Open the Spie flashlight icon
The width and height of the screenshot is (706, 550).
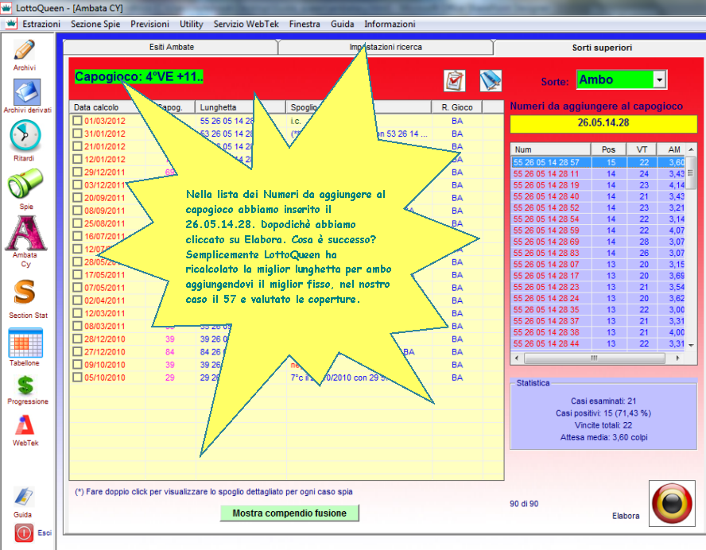coord(25,184)
